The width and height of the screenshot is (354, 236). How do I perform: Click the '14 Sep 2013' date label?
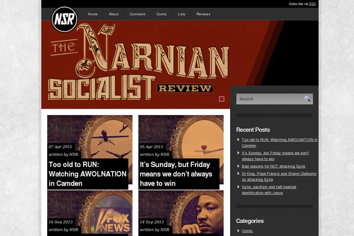(152, 222)
